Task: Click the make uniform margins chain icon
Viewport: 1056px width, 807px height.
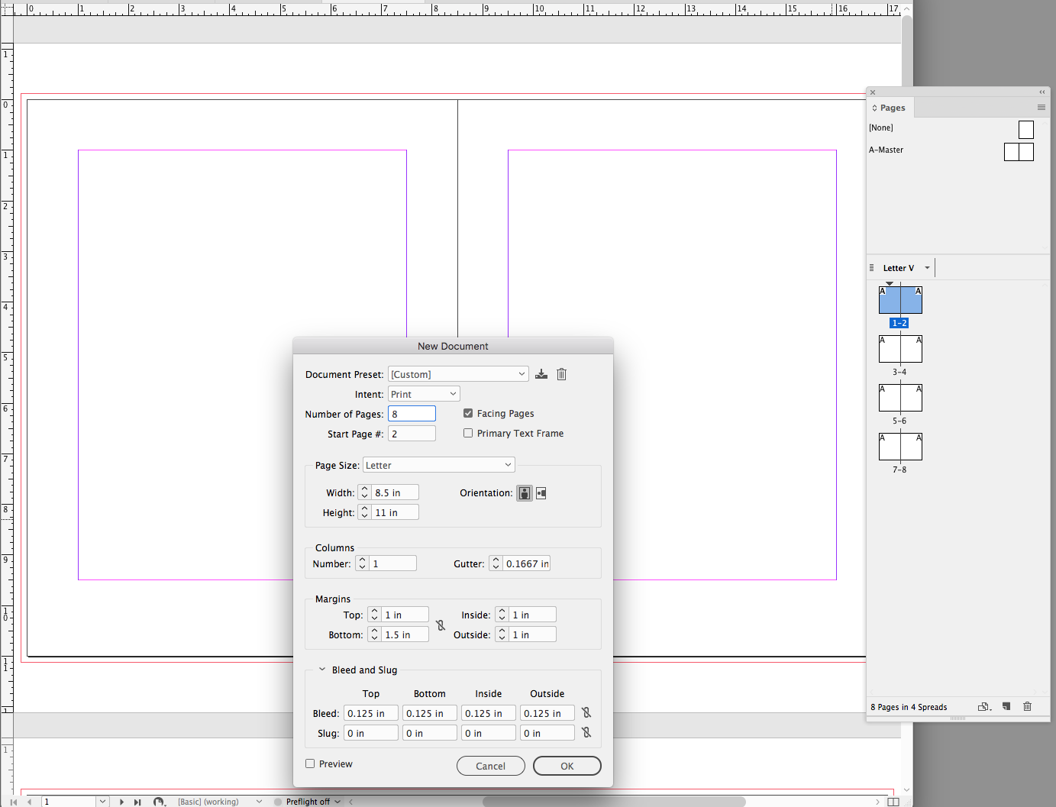Action: click(x=441, y=625)
